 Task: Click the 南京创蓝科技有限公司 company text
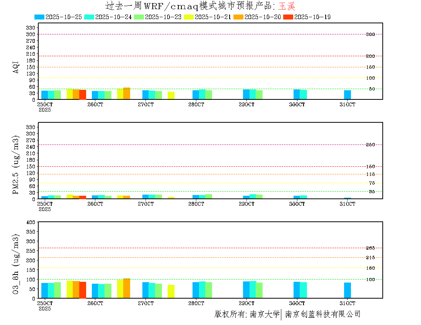323,314
